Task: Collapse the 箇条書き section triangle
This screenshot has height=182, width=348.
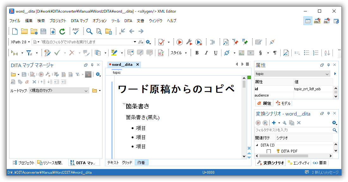Action: [124, 104]
